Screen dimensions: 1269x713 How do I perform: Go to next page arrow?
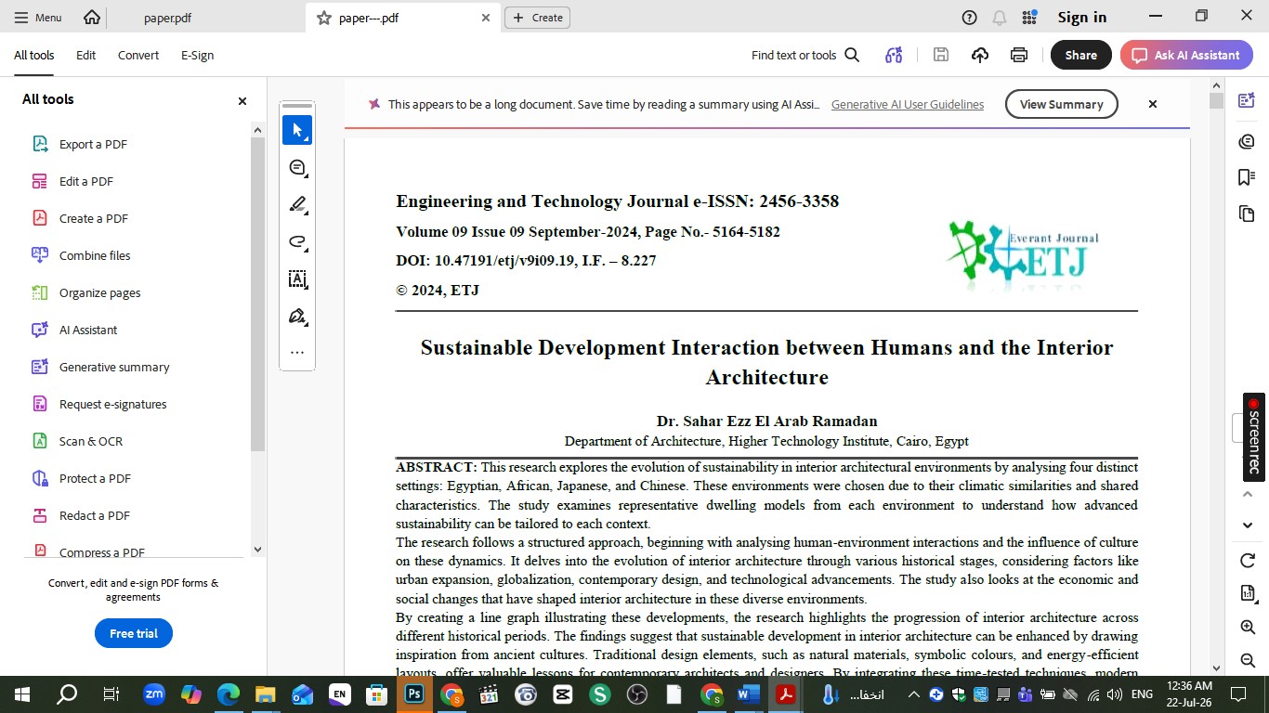1248,525
